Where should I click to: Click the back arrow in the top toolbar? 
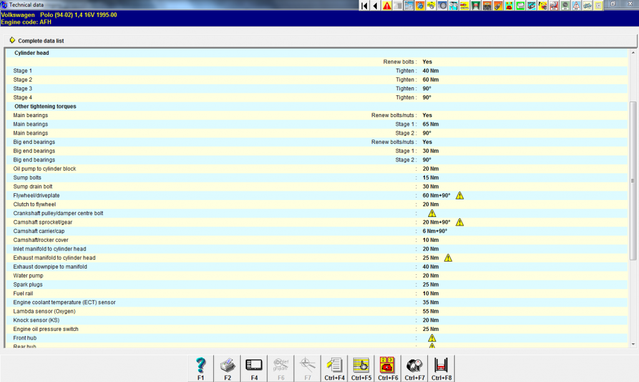tap(375, 6)
